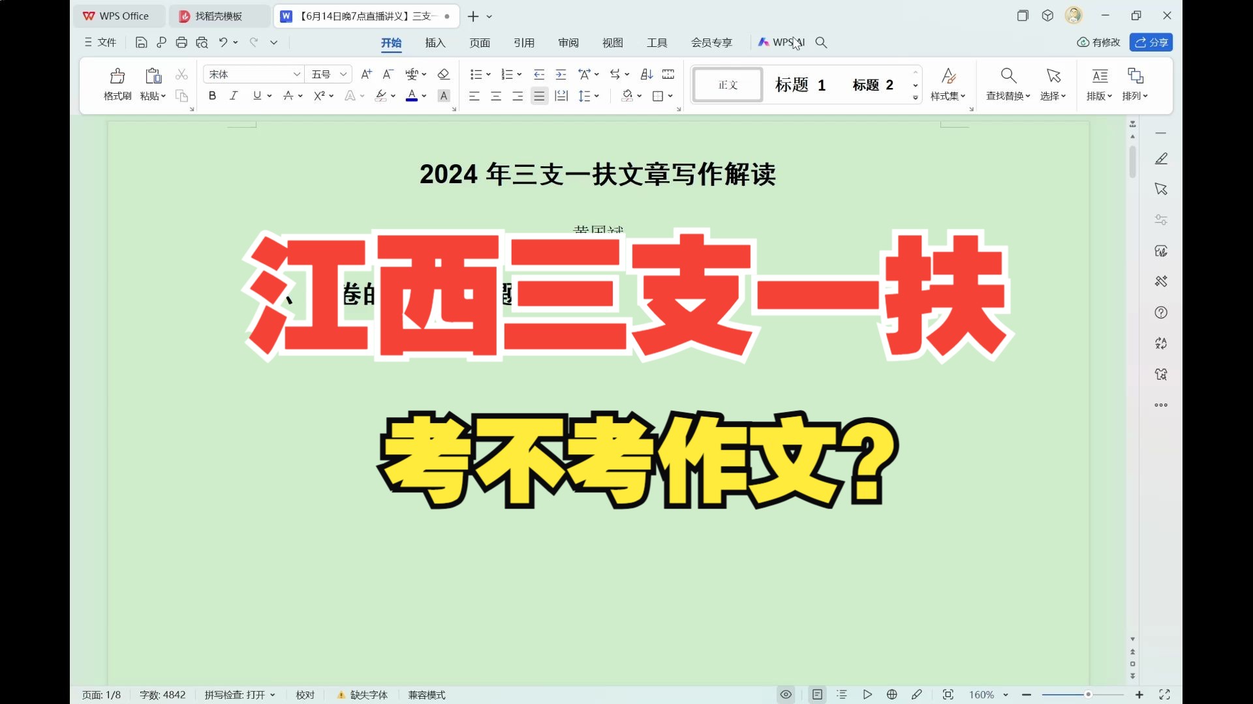
Task: Open the font name dropdown (宋体)
Action: click(x=296, y=74)
